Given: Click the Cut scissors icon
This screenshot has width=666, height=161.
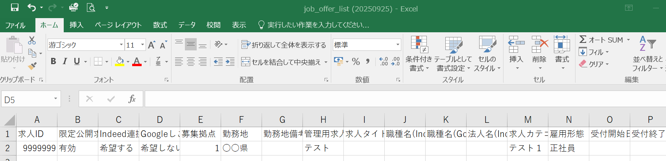Looking at the screenshot, I should (x=32, y=40).
